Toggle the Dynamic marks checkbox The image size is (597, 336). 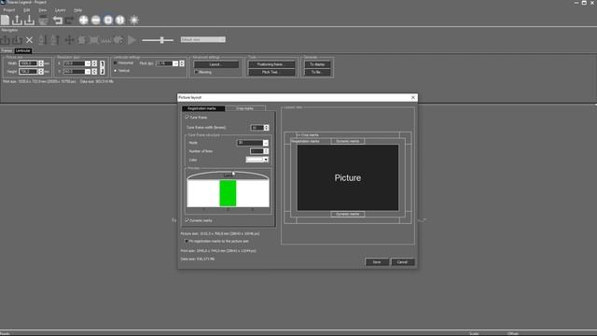coord(187,220)
